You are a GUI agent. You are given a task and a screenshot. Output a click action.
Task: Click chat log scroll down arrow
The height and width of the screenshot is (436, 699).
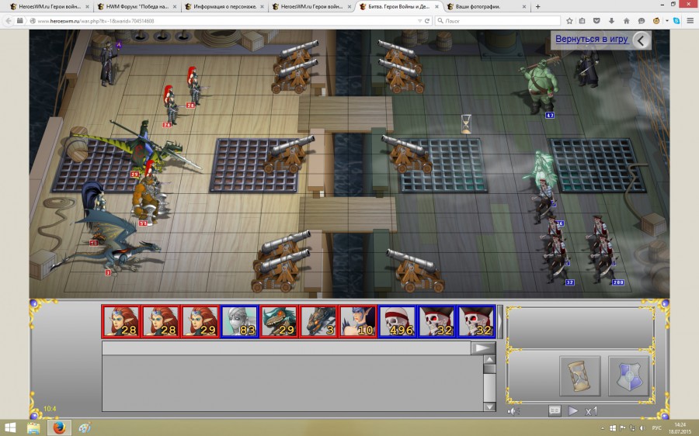click(x=489, y=407)
